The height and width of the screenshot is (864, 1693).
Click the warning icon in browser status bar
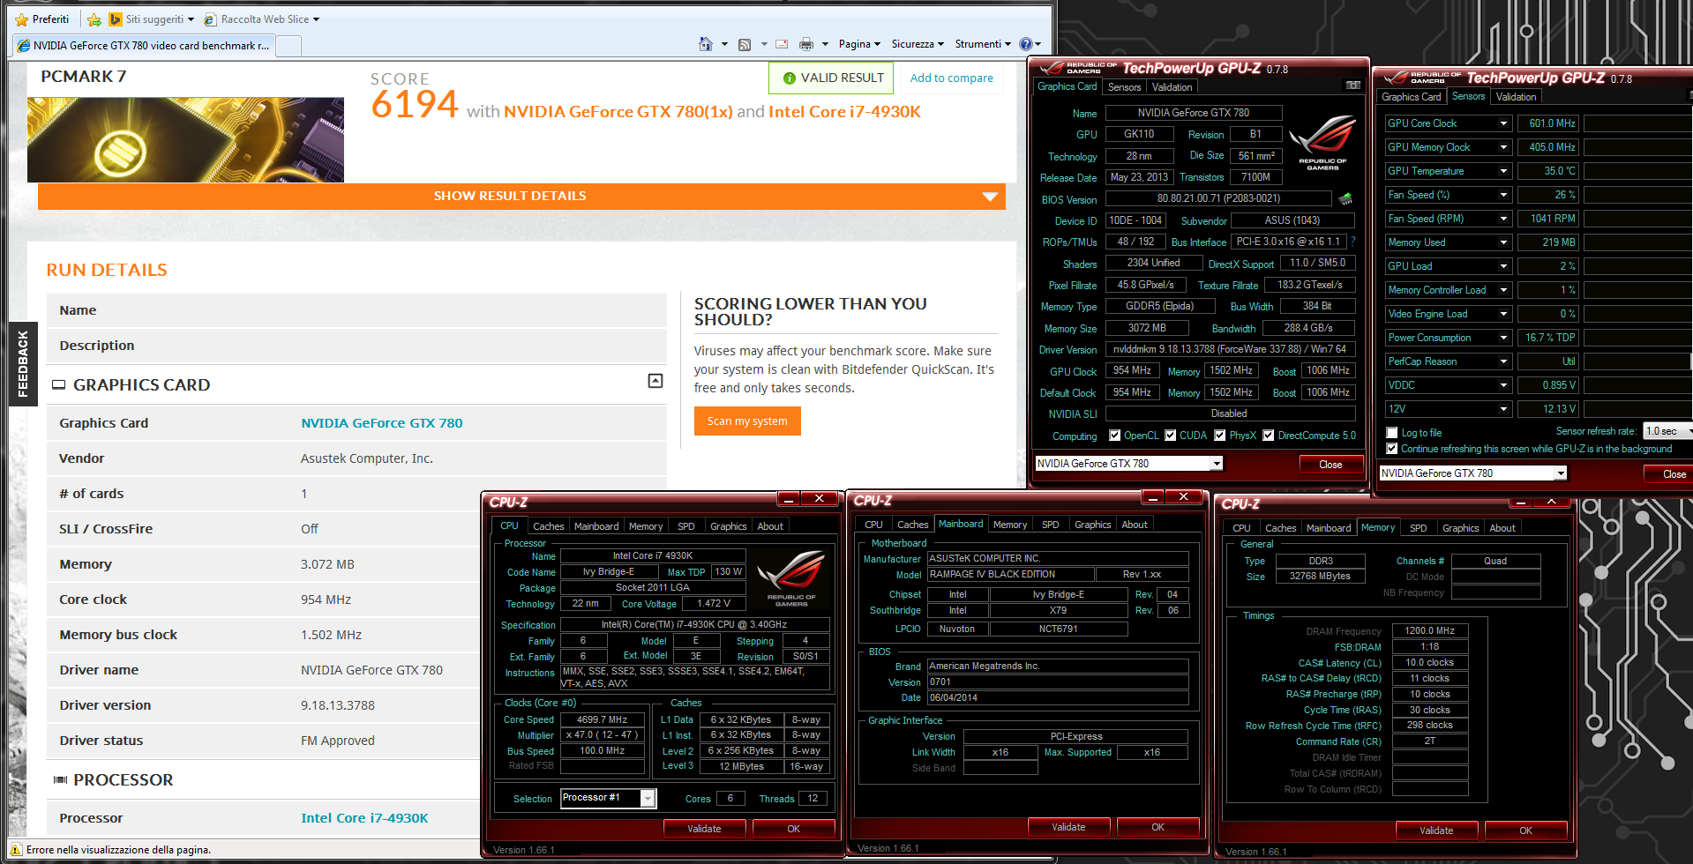coord(16,849)
